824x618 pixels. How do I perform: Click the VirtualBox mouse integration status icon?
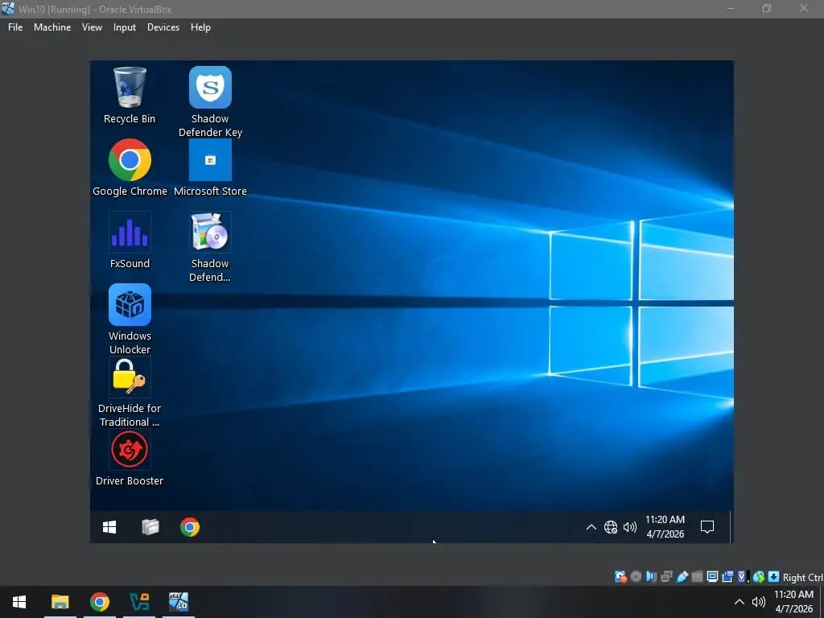click(758, 577)
